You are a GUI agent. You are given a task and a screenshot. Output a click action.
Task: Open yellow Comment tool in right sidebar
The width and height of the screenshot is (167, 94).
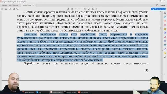point(165,29)
